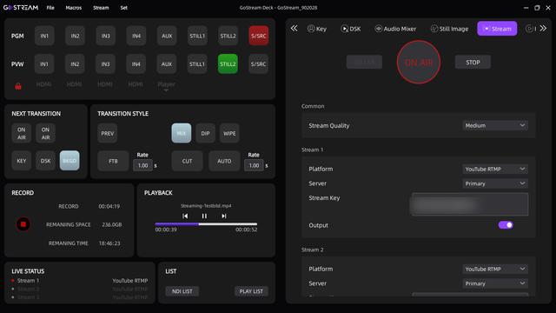Open the Set menu
Screen dimensions: 556x313
point(123,8)
